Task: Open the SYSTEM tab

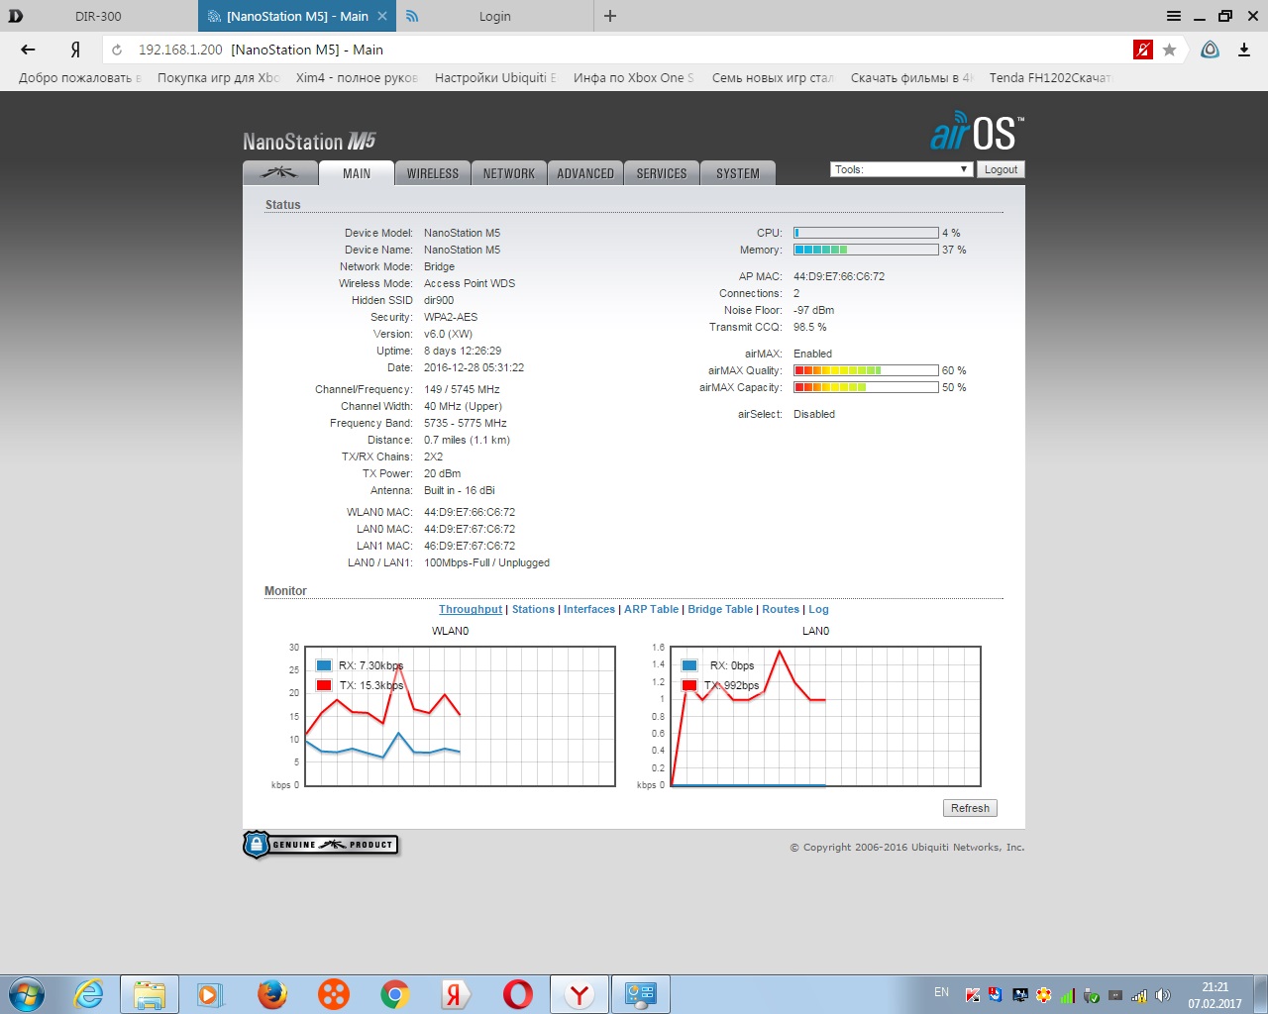Action: [738, 173]
